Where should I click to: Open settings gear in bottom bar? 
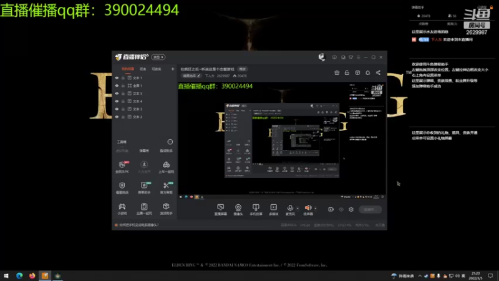[x=351, y=209]
